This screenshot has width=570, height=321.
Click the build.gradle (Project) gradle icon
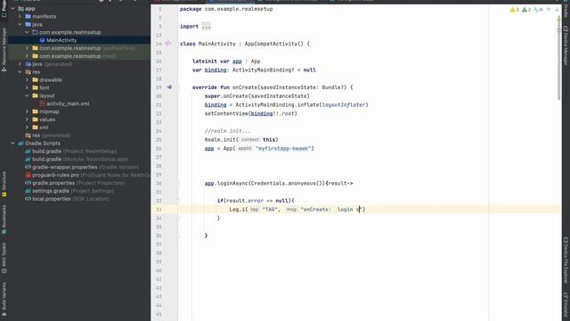pos(28,152)
